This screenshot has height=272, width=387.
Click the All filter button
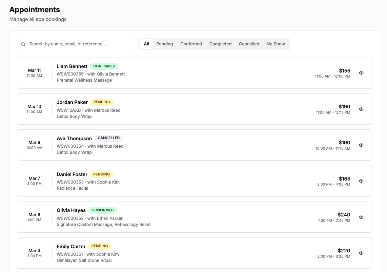[x=146, y=44]
